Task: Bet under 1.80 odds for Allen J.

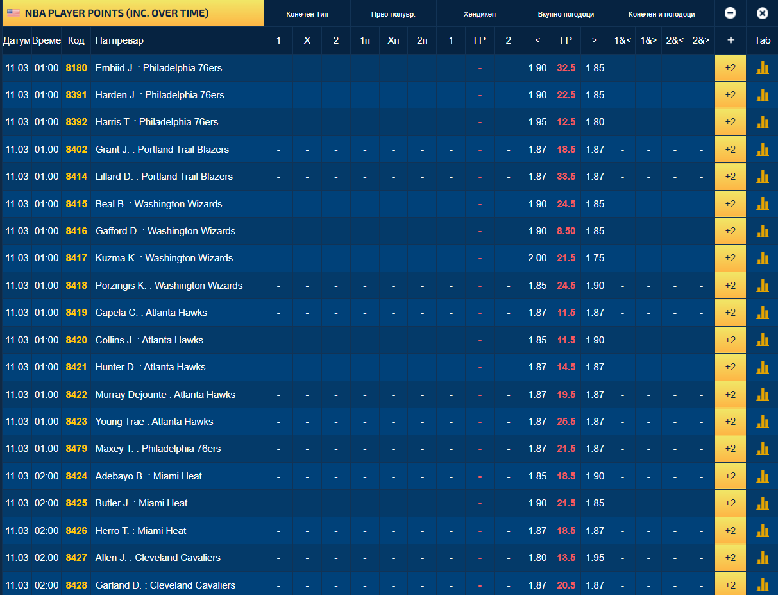Action: (537, 558)
